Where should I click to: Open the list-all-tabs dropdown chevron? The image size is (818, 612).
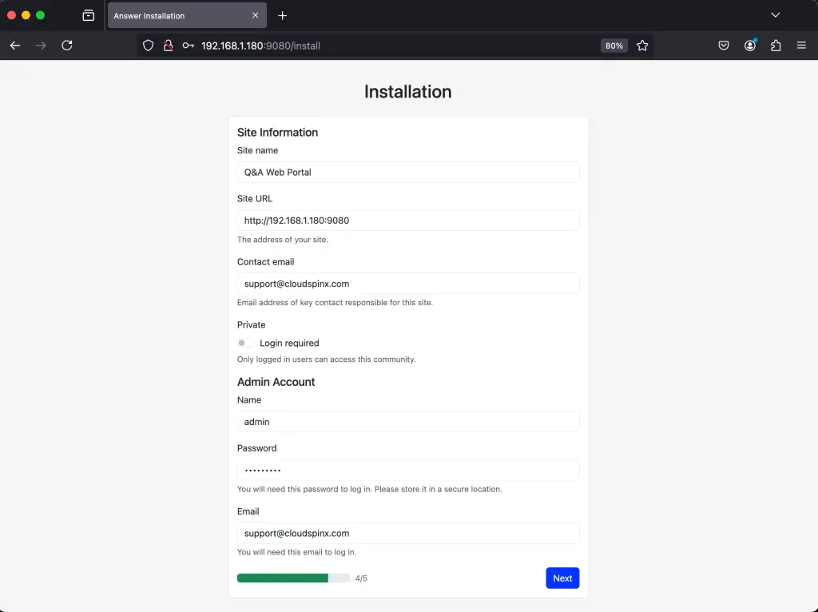coord(775,14)
